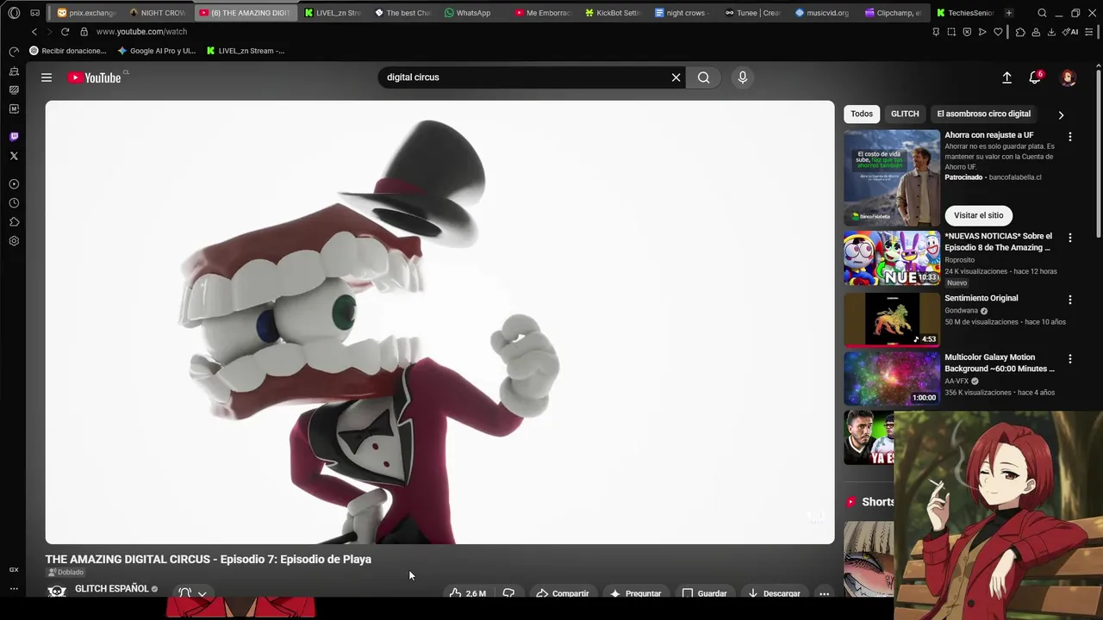Viewport: 1103px width, 620px height.
Task: Open the GLITCH ESPAÑOL channel avatar
Action: (x=57, y=592)
